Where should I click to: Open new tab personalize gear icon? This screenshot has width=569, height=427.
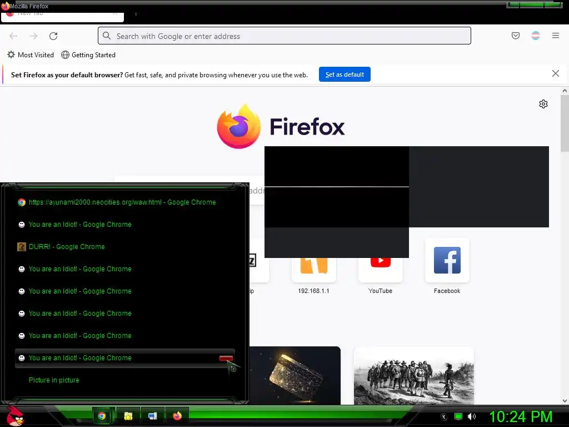(543, 104)
